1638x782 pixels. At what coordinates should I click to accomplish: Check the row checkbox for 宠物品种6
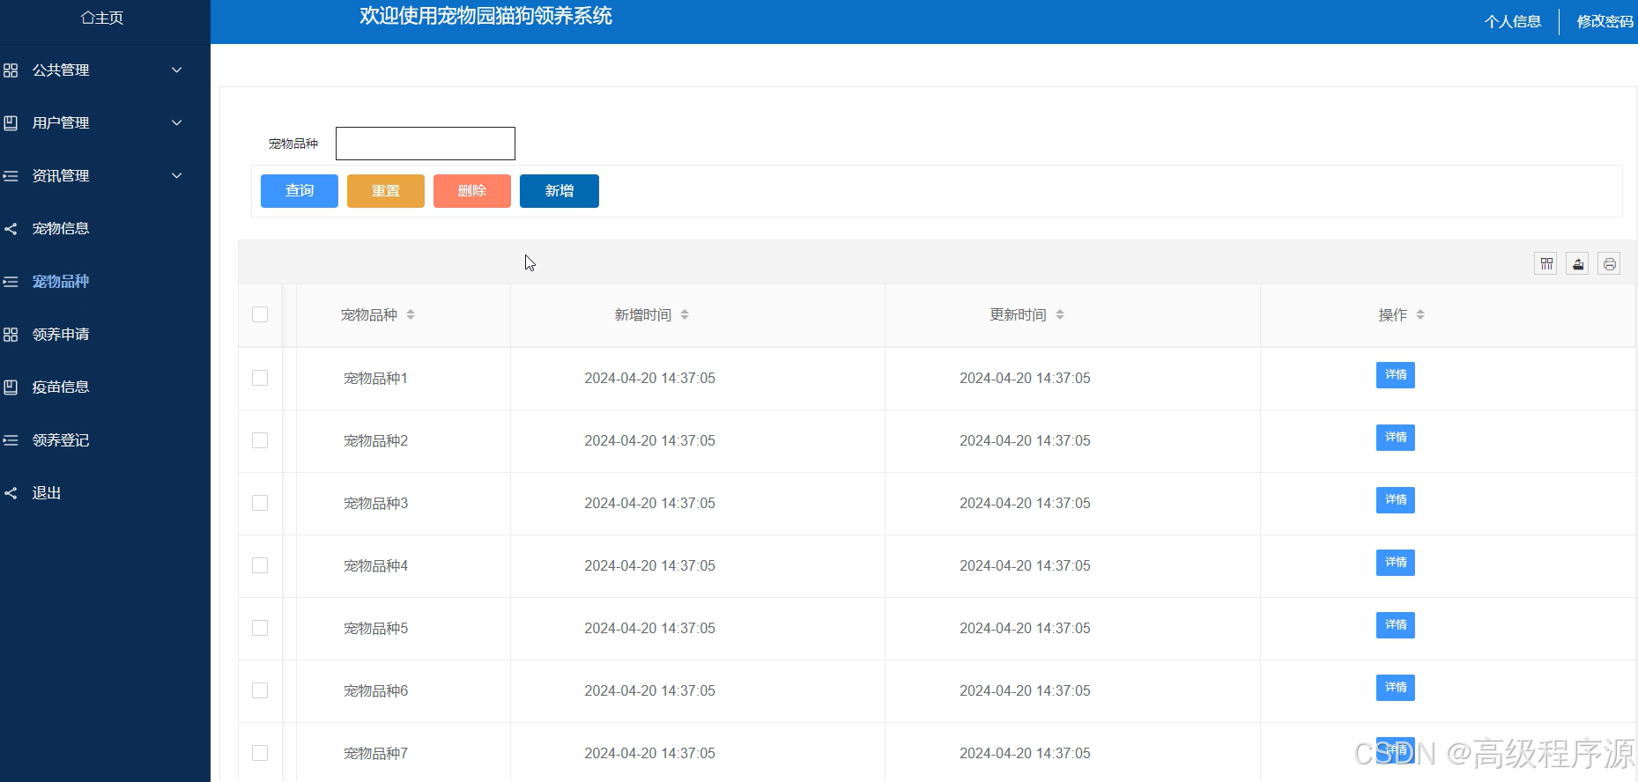[260, 690]
